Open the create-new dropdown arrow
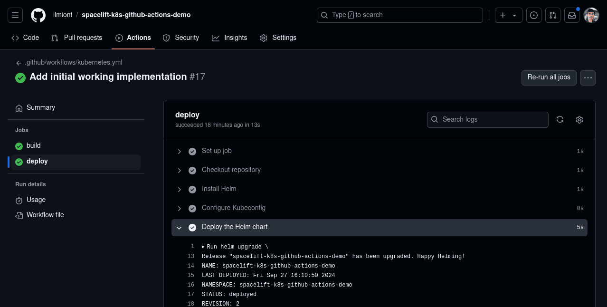 (x=514, y=15)
